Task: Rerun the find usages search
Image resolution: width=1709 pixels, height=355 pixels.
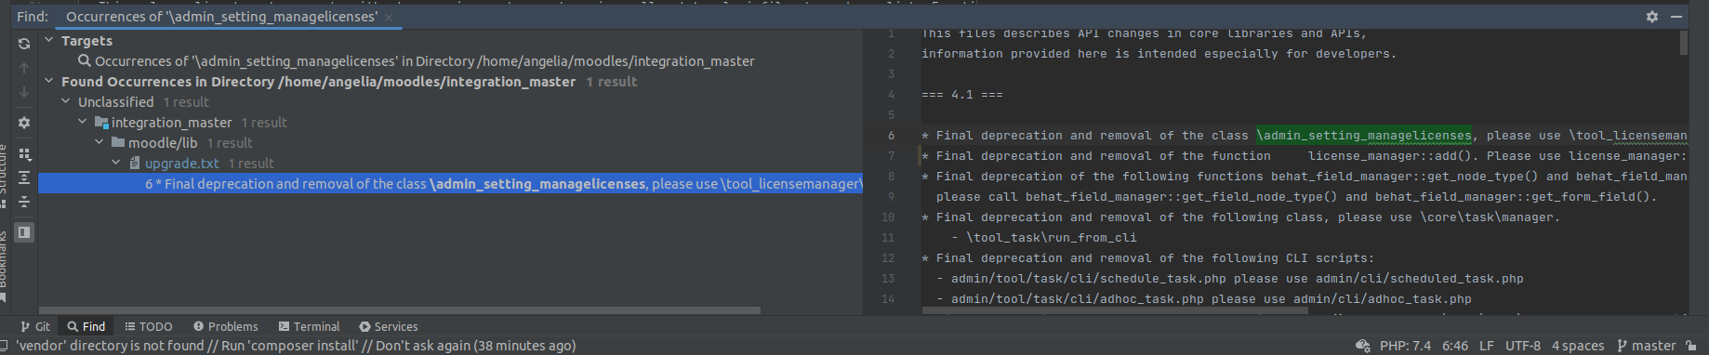Action: point(24,44)
